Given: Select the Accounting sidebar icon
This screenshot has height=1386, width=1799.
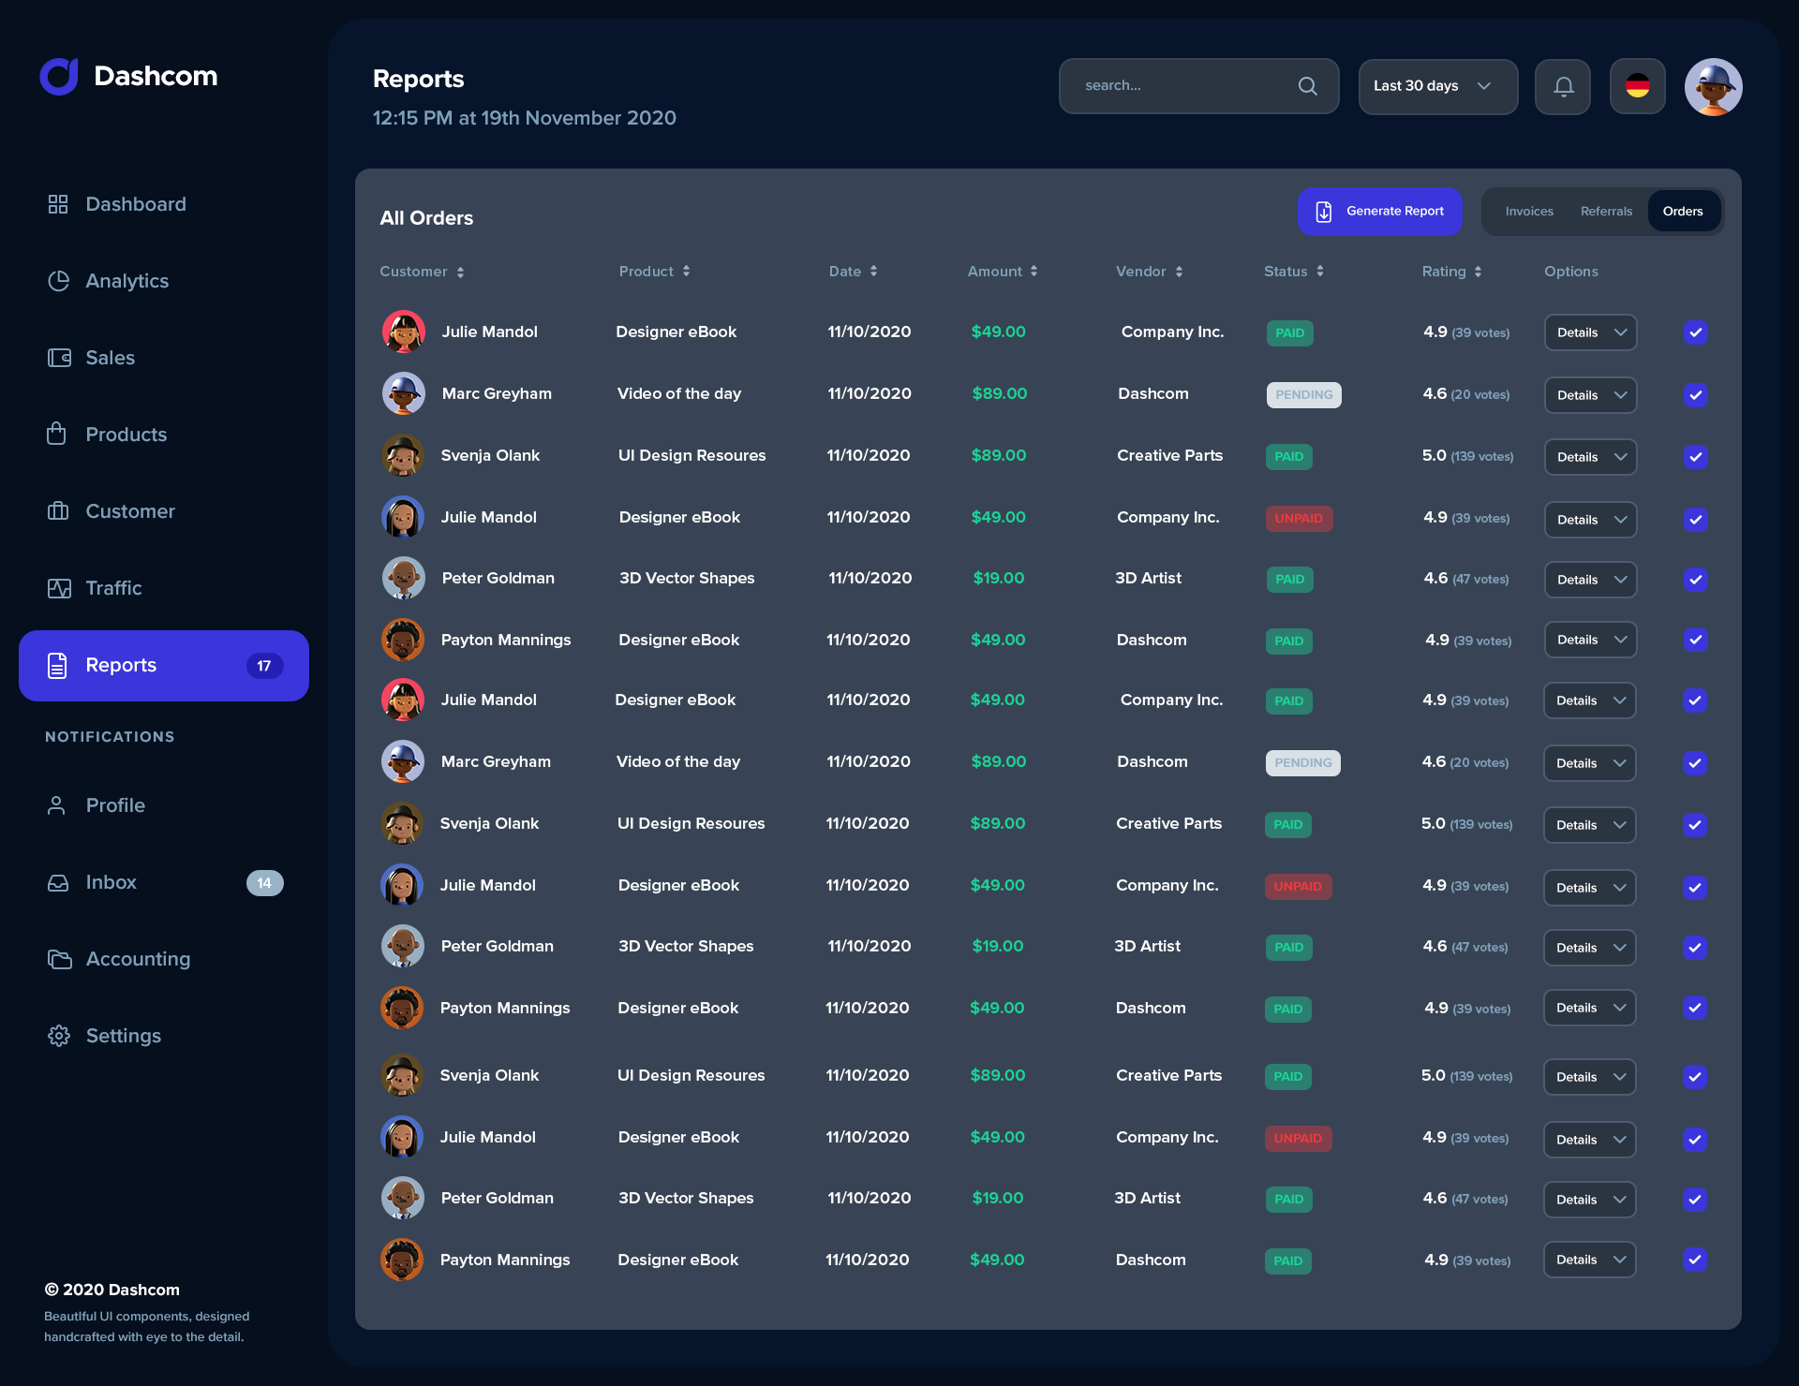Looking at the screenshot, I should click(58, 959).
